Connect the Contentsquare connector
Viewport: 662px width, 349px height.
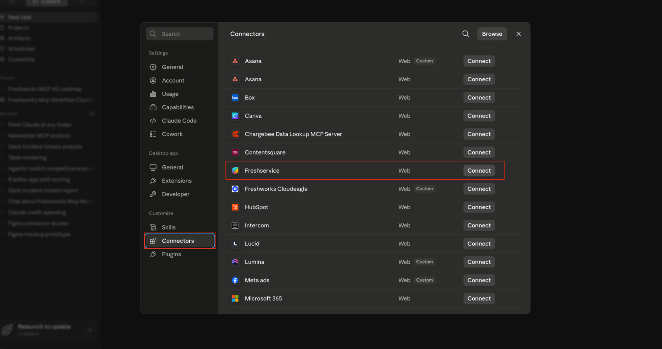click(479, 152)
